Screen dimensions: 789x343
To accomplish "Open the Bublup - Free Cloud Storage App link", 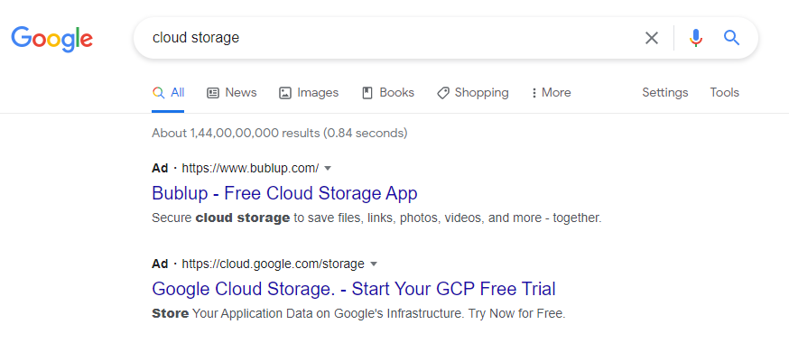I will point(284,193).
